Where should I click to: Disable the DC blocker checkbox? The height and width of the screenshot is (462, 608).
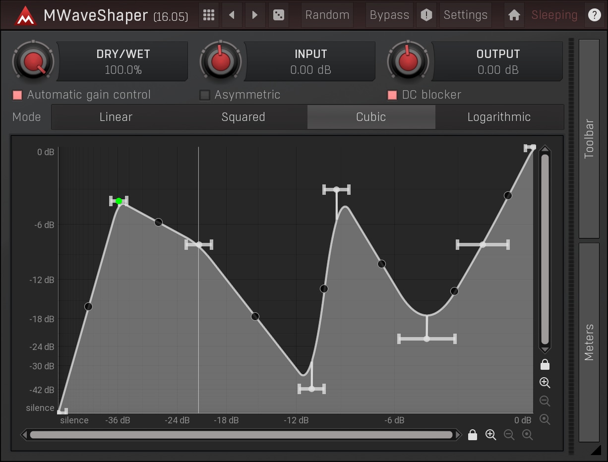(x=392, y=95)
